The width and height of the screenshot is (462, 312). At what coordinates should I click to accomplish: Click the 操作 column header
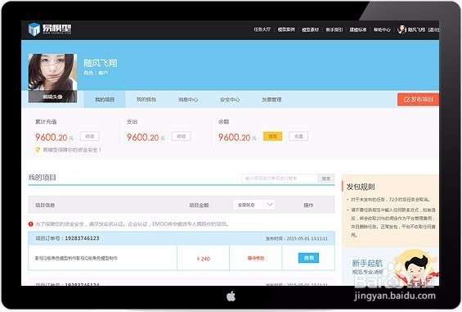pyautogui.click(x=308, y=205)
